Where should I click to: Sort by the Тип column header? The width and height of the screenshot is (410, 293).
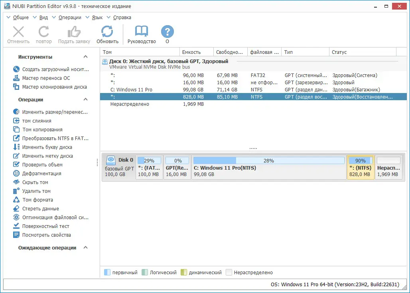(x=306, y=52)
